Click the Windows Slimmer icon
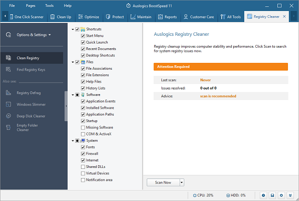This screenshot has height=201, width=299. (x=8, y=104)
